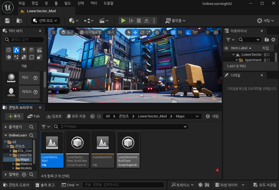Open the viewport hamburger options menu
279x190 pixels.
coord(54,32)
